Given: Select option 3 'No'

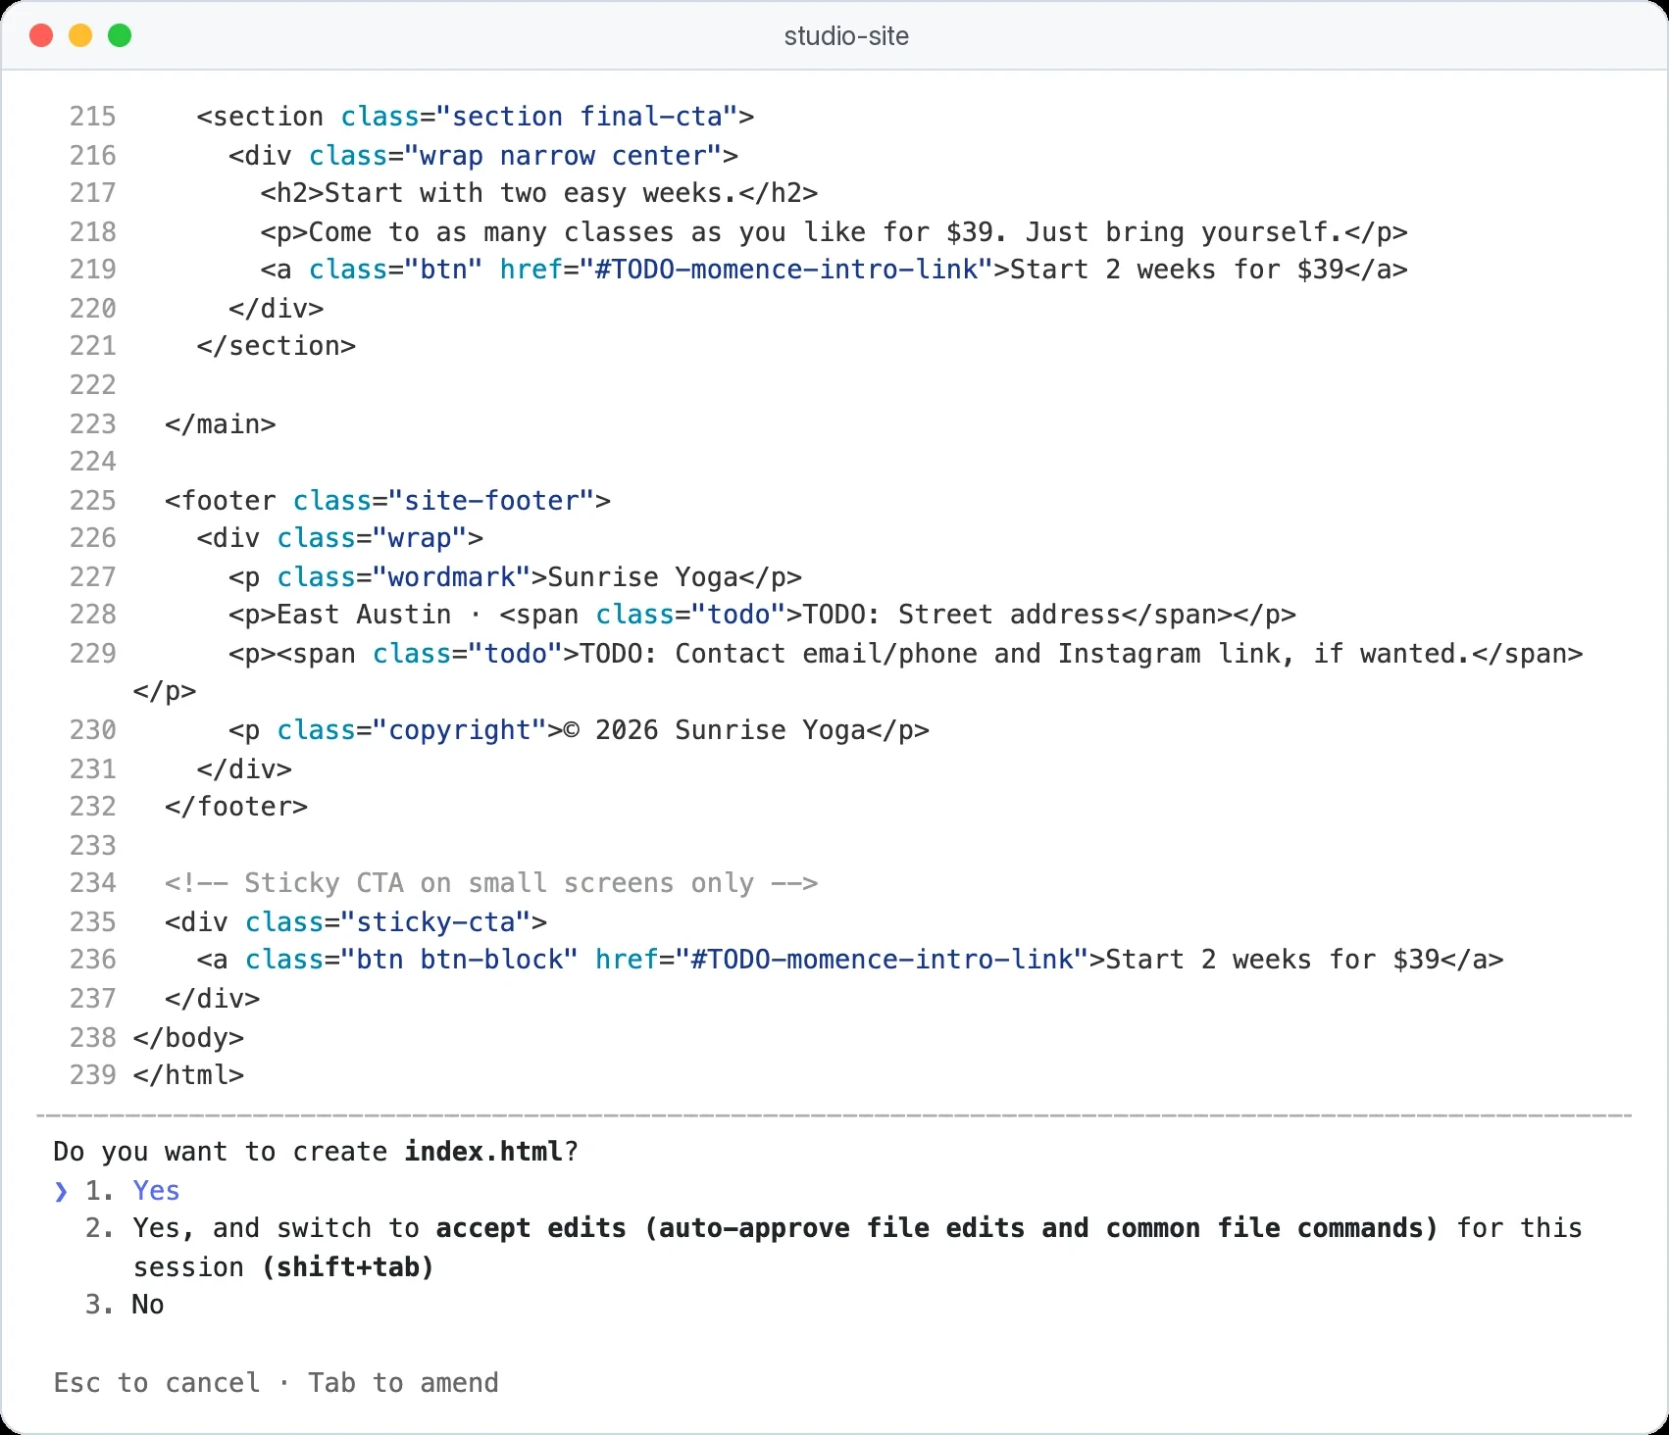Looking at the screenshot, I should click(x=125, y=1305).
